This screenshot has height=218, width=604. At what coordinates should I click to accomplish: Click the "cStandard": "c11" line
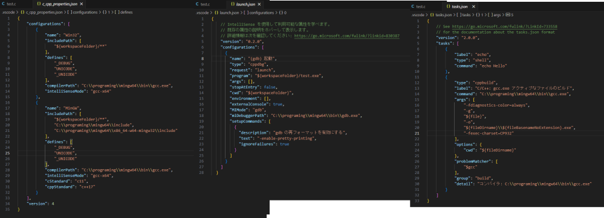67,181
